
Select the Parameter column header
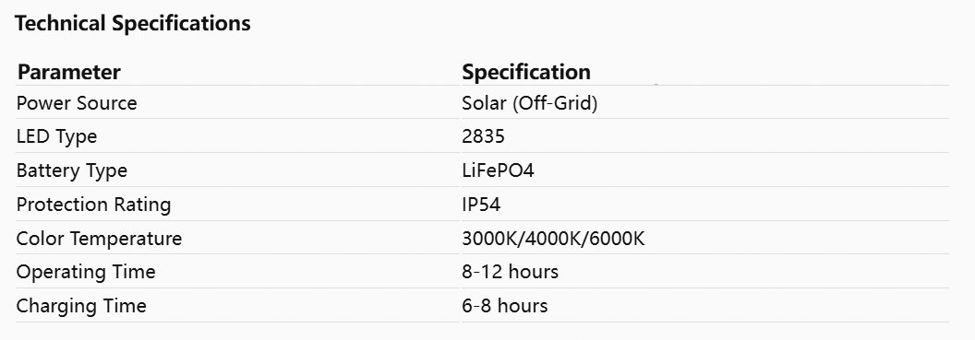tap(68, 72)
